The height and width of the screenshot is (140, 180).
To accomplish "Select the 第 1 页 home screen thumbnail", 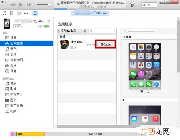I will [x=145, y=66].
